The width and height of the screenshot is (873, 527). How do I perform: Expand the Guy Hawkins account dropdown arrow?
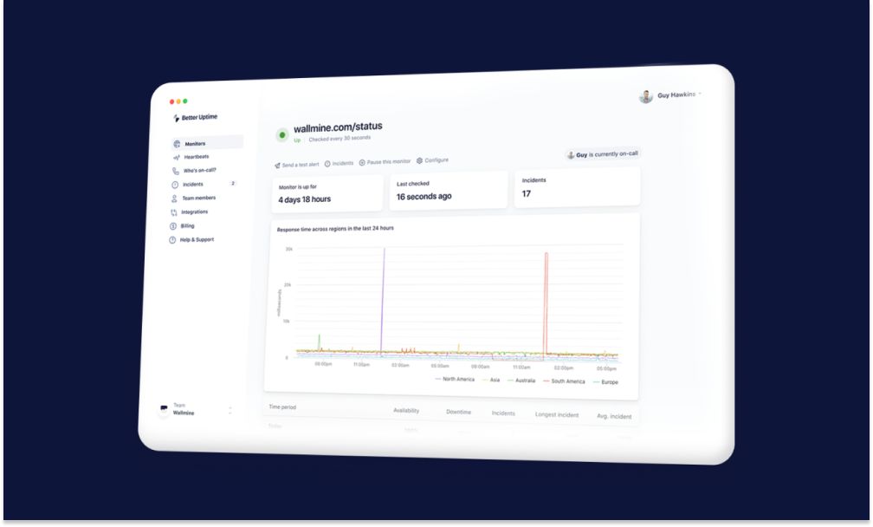click(700, 94)
